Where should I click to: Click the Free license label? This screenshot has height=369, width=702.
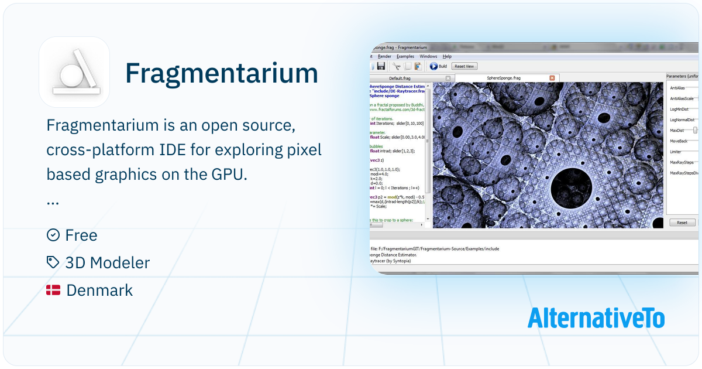pos(81,235)
